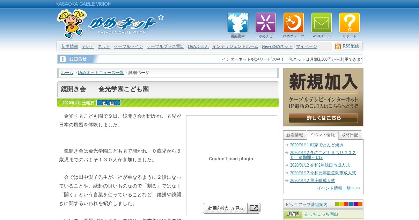Click the 月曜日 day label
The image size is (419, 220).
[293, 214]
